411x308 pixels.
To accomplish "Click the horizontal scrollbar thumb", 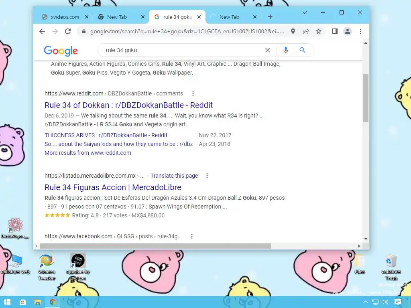I will tap(155, 246).
